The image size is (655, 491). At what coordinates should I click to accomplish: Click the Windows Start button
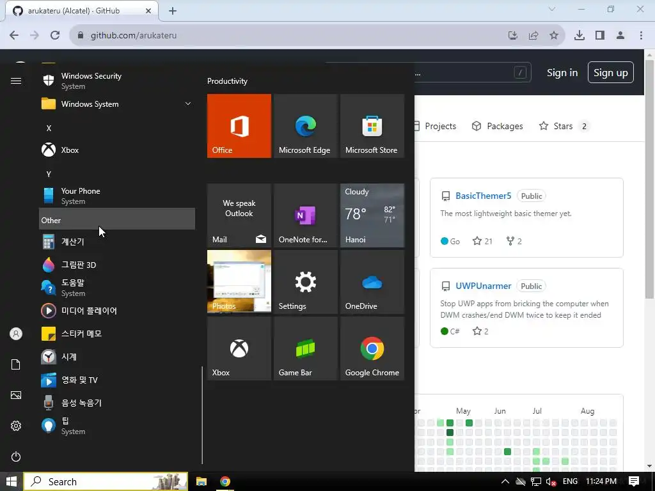12,481
